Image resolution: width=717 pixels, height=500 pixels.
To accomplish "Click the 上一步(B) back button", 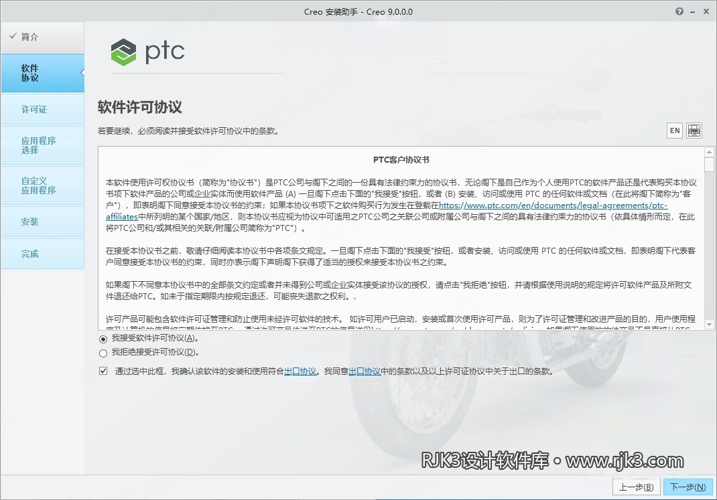I will tap(636, 487).
